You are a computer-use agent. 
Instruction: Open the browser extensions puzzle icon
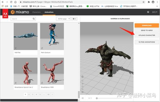coord(149,2)
